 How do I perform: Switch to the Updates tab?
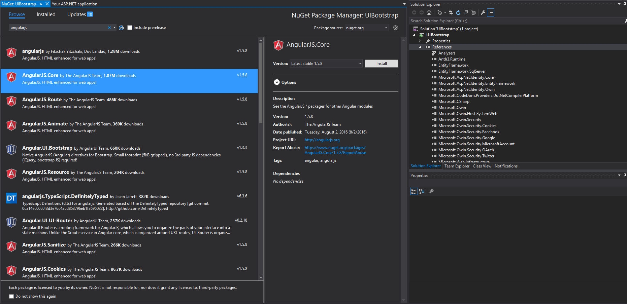pyautogui.click(x=80, y=14)
